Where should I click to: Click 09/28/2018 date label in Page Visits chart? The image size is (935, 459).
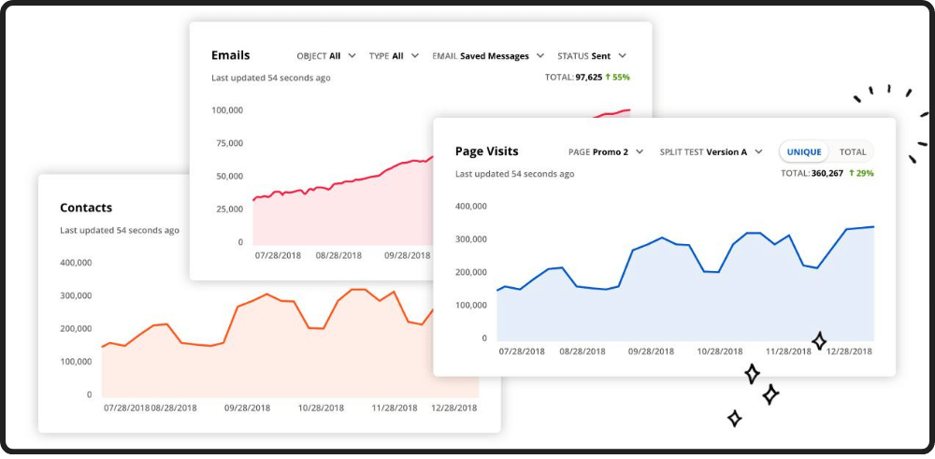click(x=651, y=351)
